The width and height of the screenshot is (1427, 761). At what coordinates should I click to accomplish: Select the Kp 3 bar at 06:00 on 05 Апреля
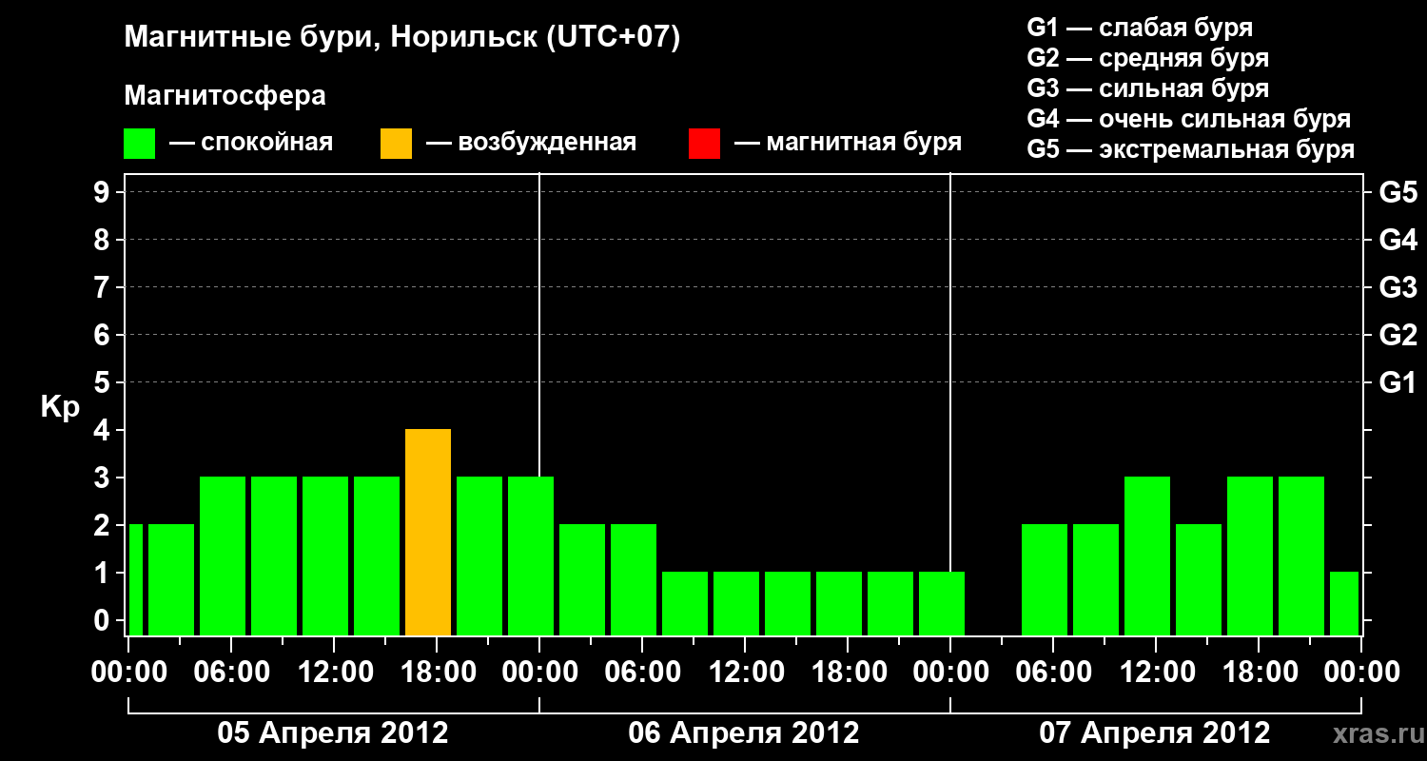[x=223, y=556]
